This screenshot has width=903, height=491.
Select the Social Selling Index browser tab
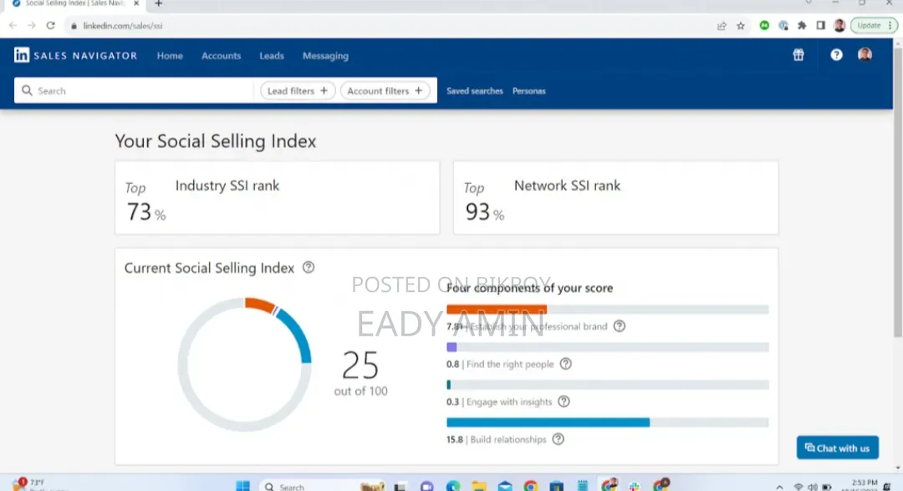point(75,3)
